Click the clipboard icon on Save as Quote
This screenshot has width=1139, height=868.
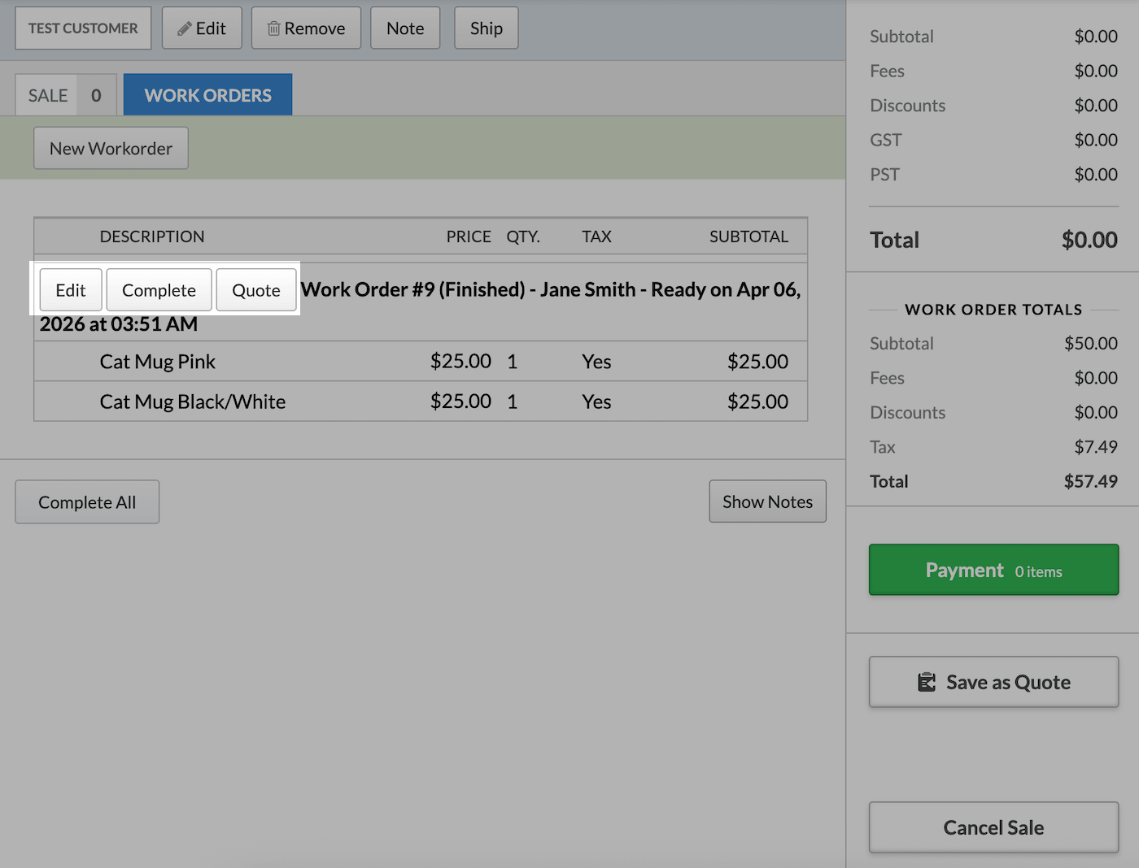pos(927,682)
